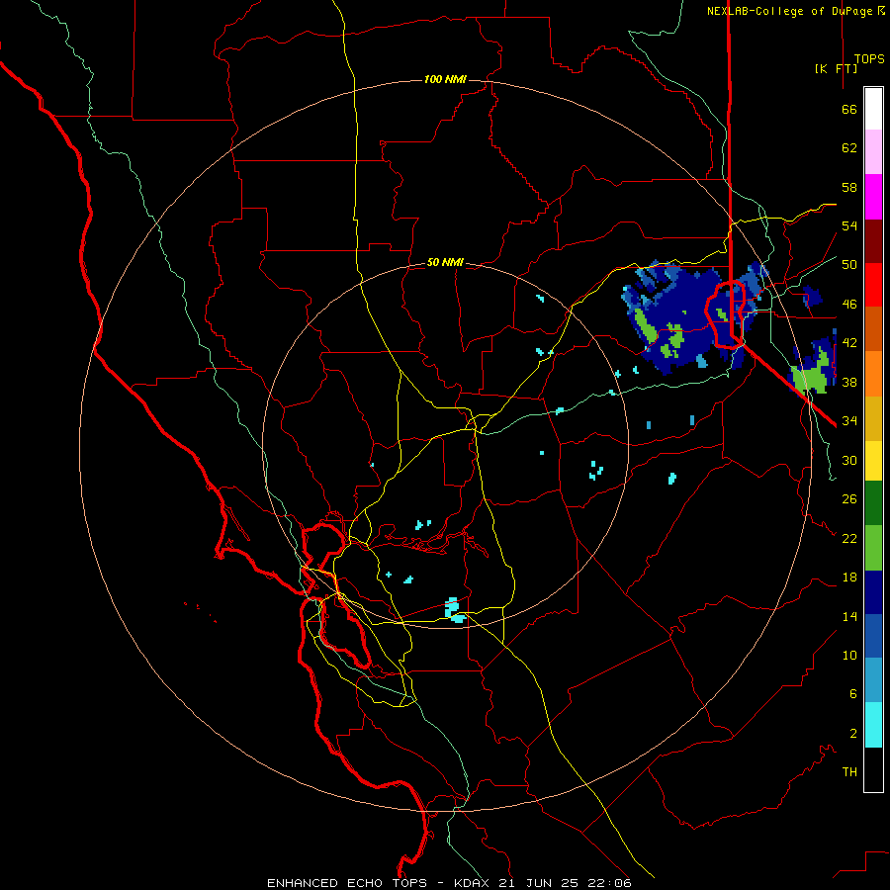Viewport: 890px width, 890px height.
Task: Click the '50' scale label
Action: (849, 265)
